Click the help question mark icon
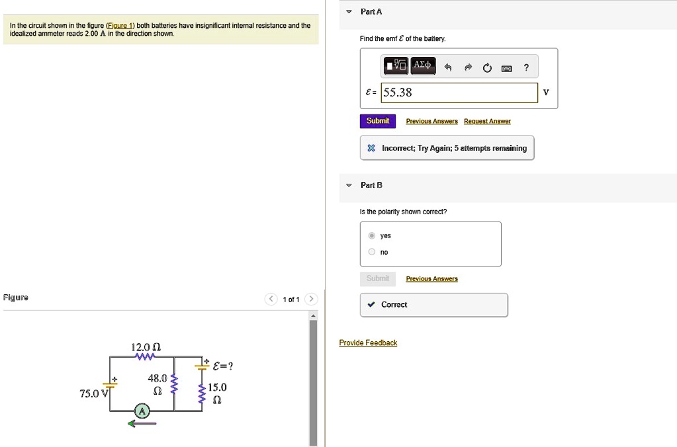The image size is (677, 447). click(x=526, y=65)
